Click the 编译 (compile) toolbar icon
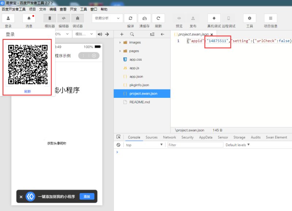Viewport: 292px width, 211px height. (x=130, y=18)
